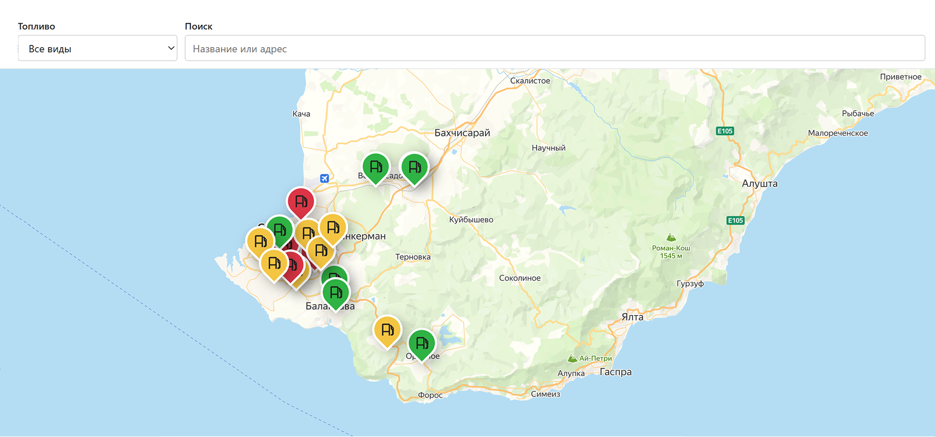This screenshot has height=437, width=935.
Task: Select the red fuel marker north of Sevastopol
Action: coord(301,202)
